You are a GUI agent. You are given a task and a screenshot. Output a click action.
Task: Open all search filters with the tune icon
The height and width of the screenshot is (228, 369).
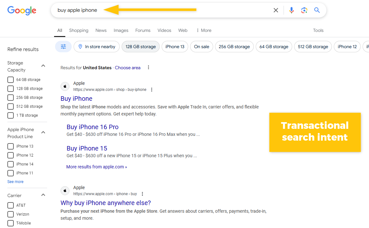[63, 46]
